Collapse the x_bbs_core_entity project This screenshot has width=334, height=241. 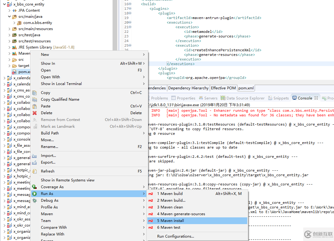click(4, 4)
